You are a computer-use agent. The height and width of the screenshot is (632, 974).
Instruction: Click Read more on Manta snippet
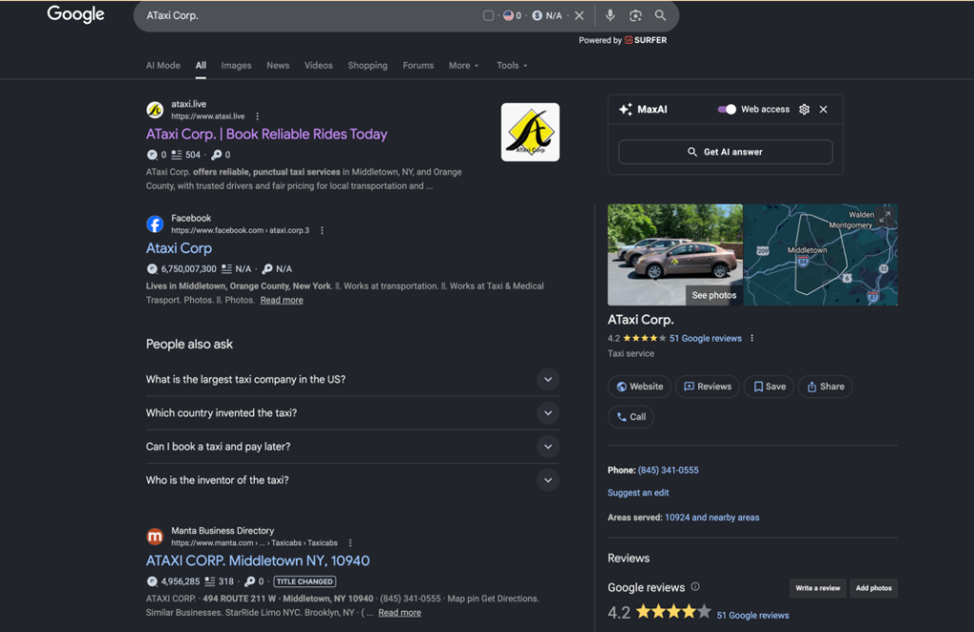pos(399,613)
